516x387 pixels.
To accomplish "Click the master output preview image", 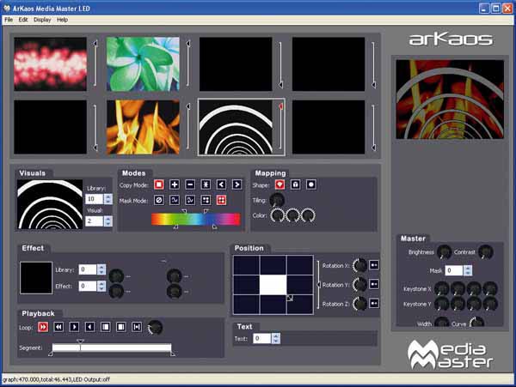I will pos(450,100).
